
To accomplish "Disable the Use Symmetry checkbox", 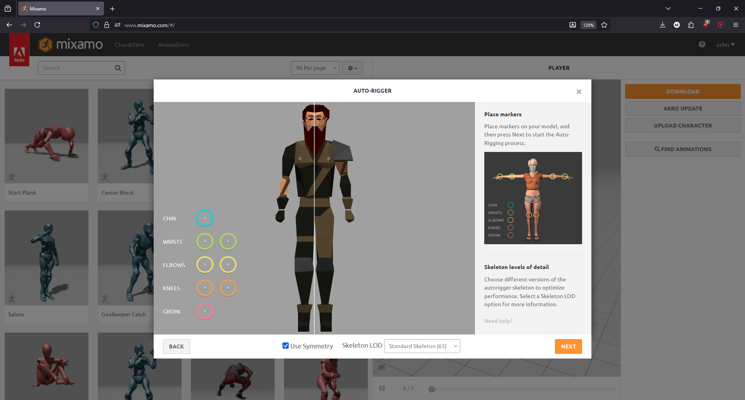I will (286, 346).
